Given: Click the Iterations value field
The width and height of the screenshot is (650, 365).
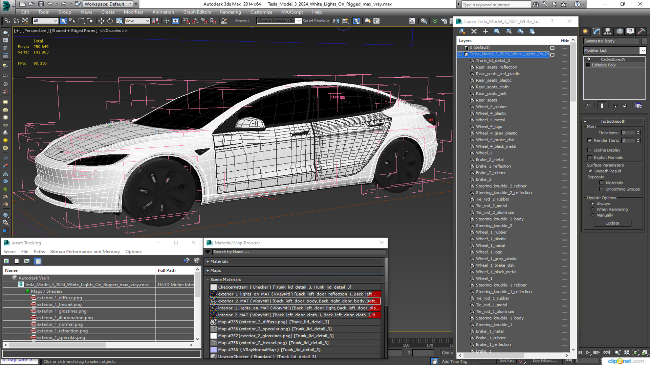Looking at the screenshot, I should click(628, 133).
